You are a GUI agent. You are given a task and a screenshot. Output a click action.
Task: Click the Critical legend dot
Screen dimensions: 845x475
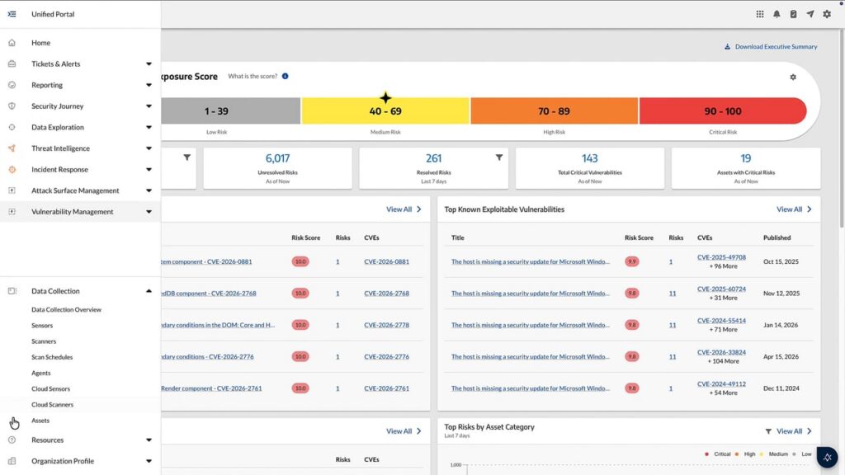pyautogui.click(x=706, y=454)
